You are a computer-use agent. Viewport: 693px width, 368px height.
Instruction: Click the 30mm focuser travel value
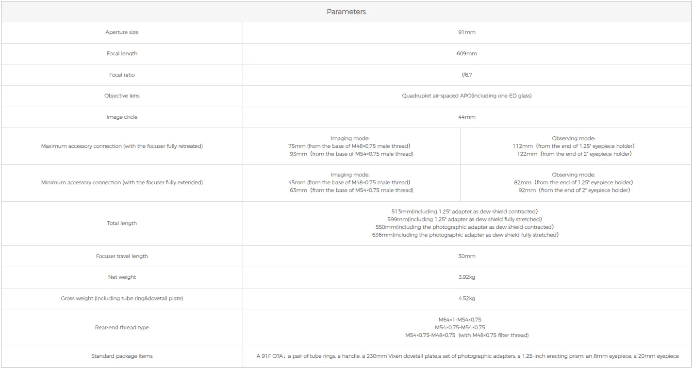[467, 256]
